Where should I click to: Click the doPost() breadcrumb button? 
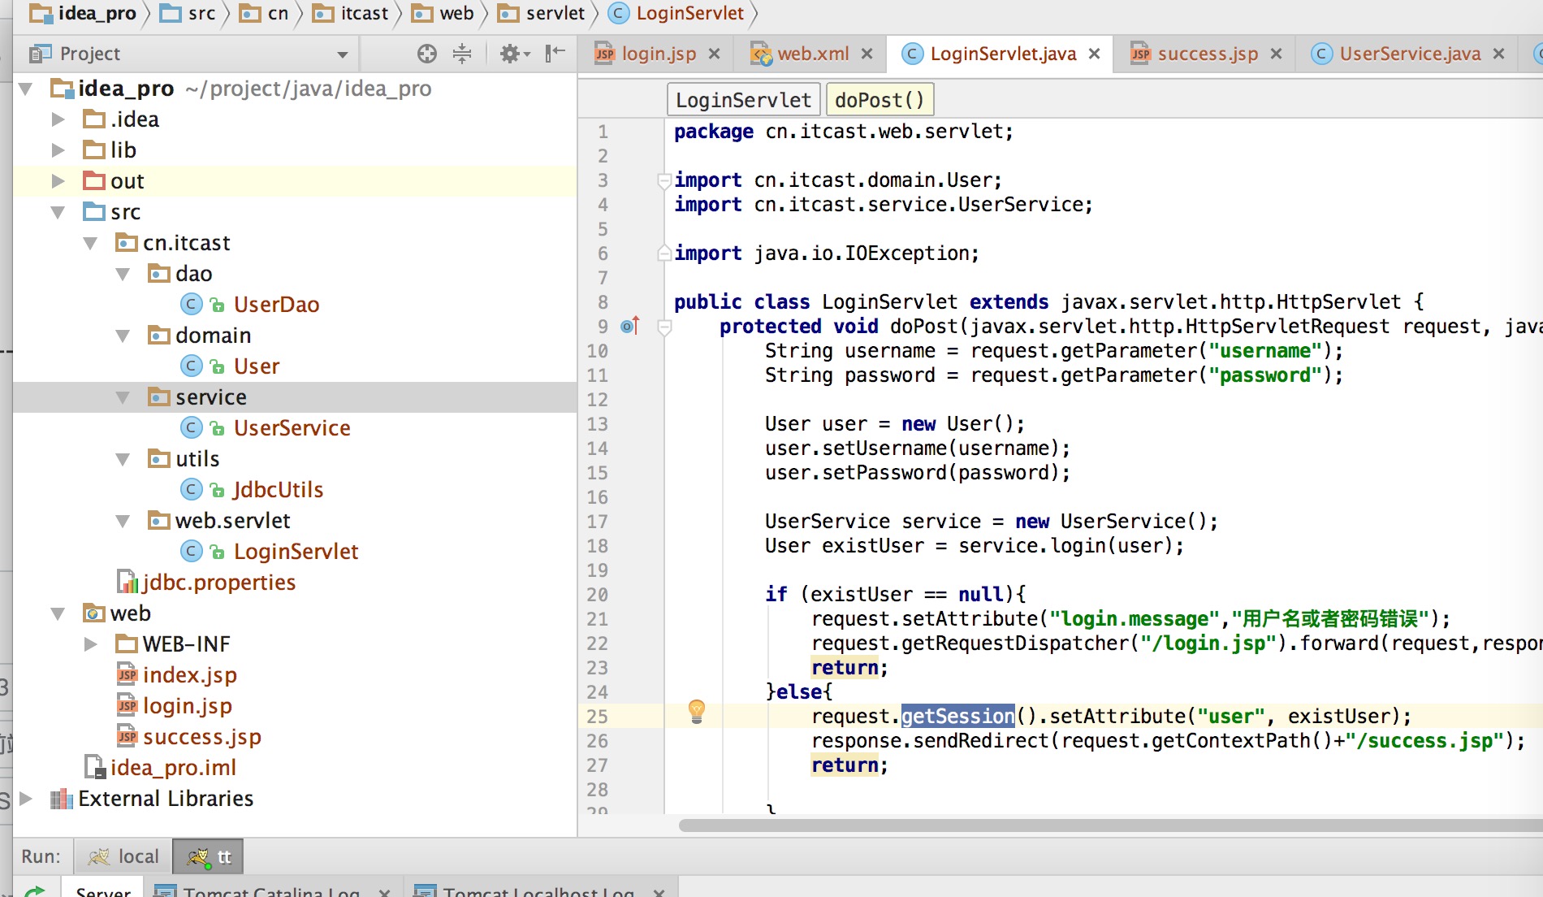(880, 100)
